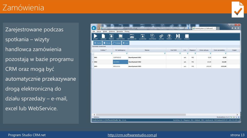The width and height of the screenshot is (247, 138).
Task: Open the INFORMACJE chart icon
Action: point(132,36)
